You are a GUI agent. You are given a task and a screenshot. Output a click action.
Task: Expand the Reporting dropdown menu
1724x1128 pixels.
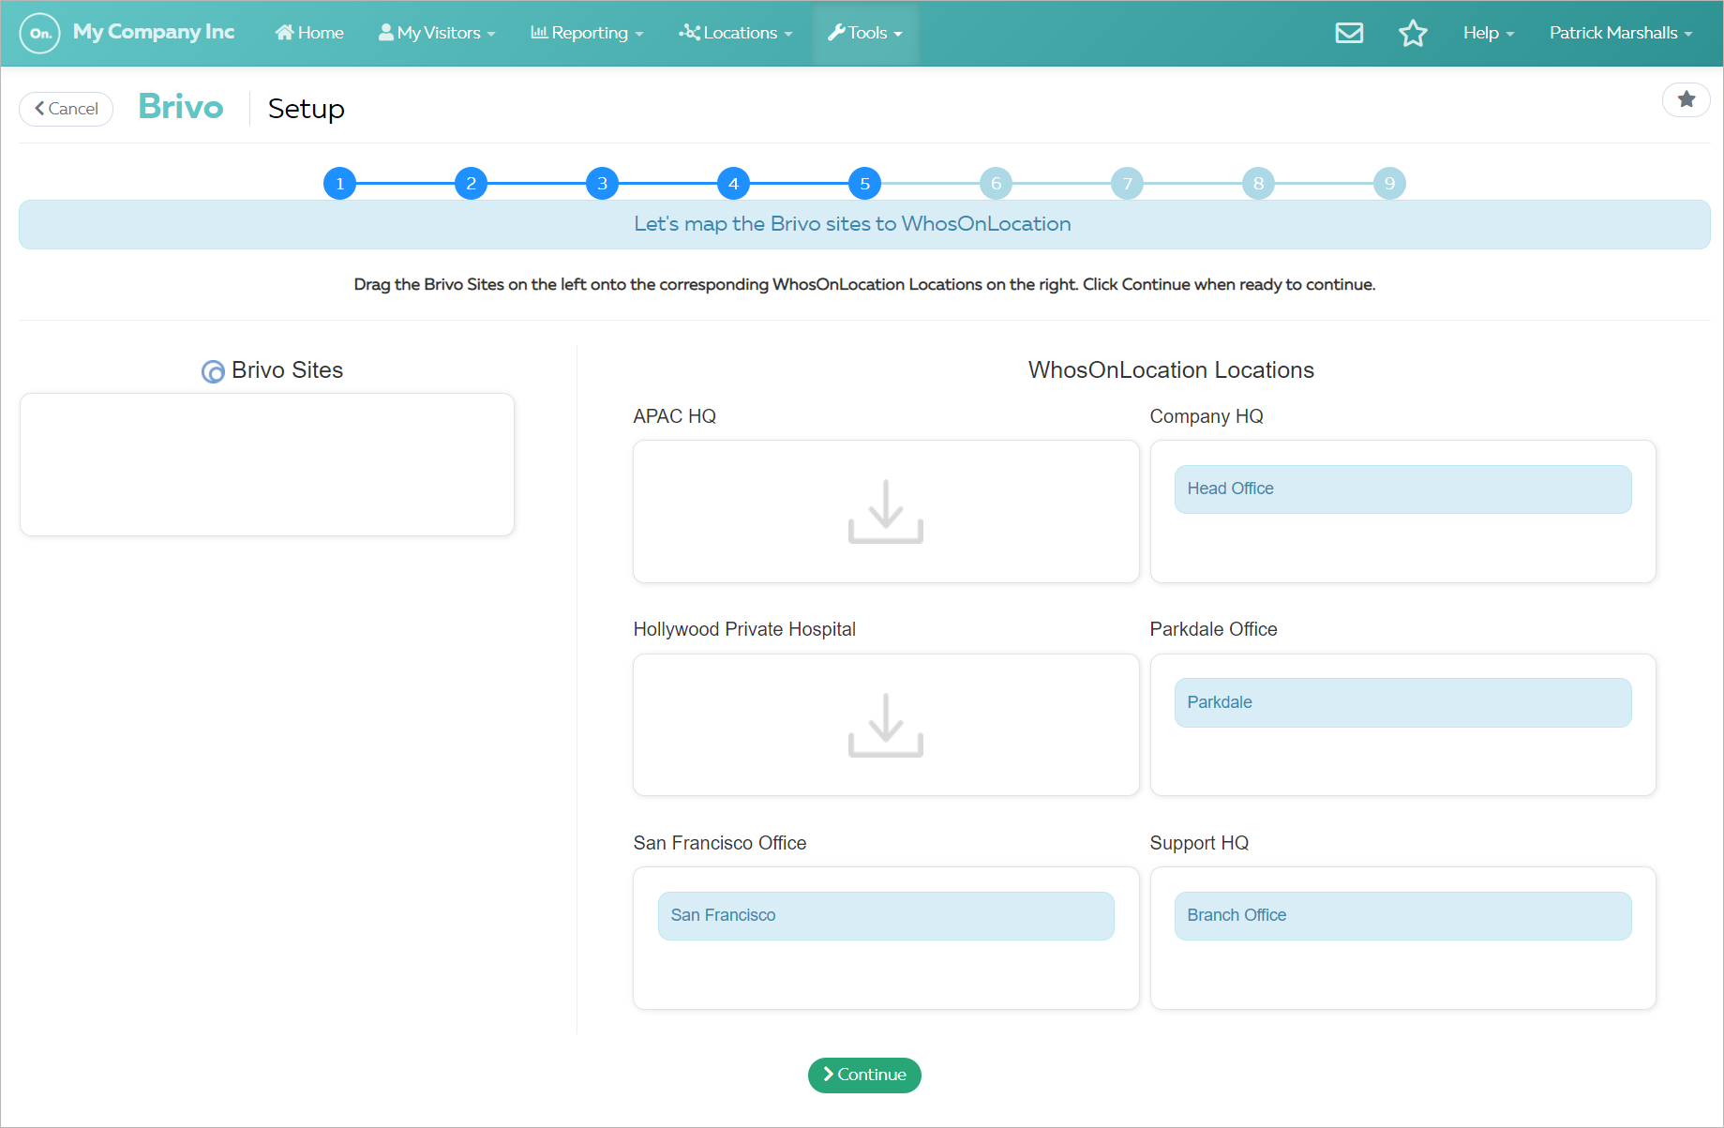pos(587,33)
